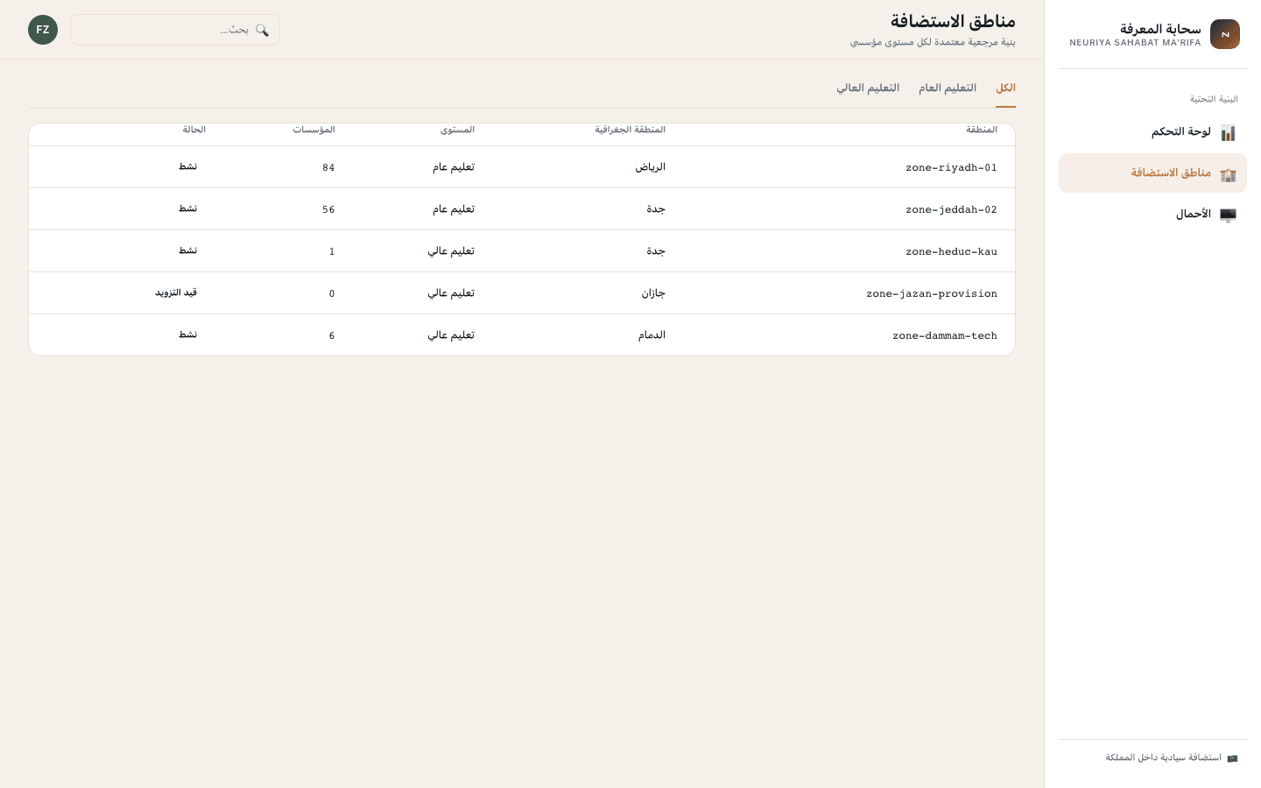Image resolution: width=1261 pixels, height=788 pixels.
Task: Click جازان region cell
Action: (653, 293)
